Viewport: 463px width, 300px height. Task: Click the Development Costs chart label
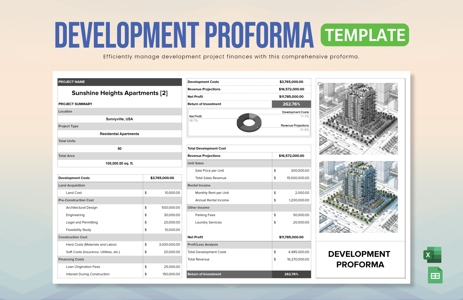(295, 112)
